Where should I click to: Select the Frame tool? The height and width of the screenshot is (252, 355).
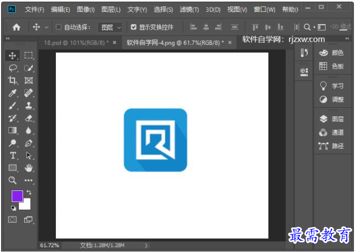click(28, 80)
